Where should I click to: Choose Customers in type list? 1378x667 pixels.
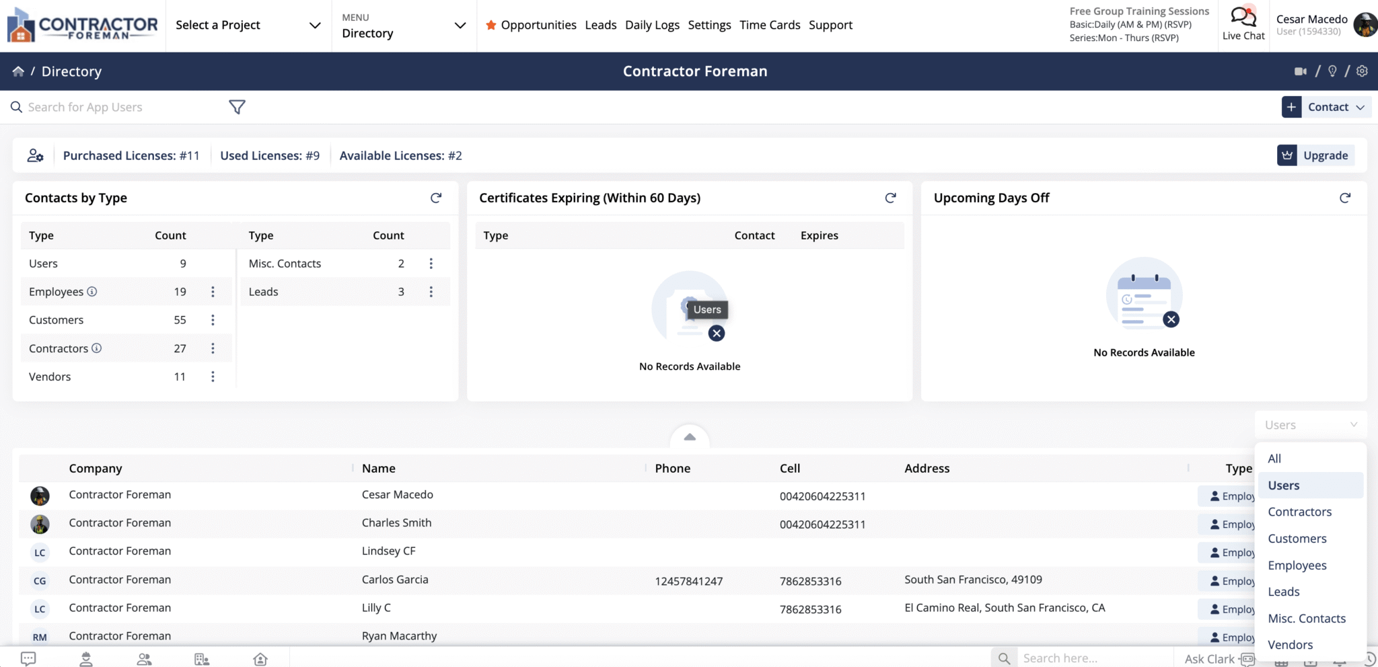[x=1311, y=539]
